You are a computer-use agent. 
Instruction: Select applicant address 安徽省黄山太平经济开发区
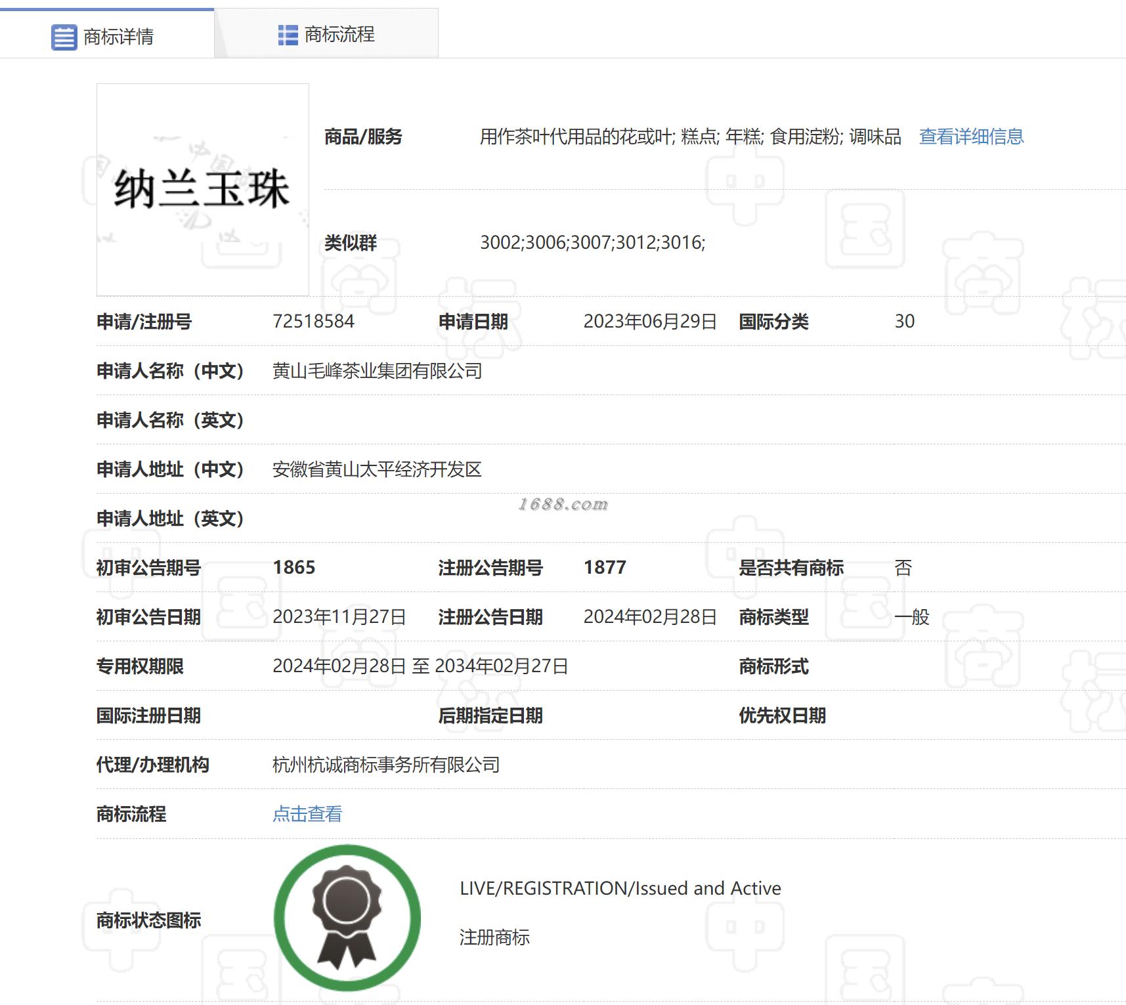tap(378, 469)
